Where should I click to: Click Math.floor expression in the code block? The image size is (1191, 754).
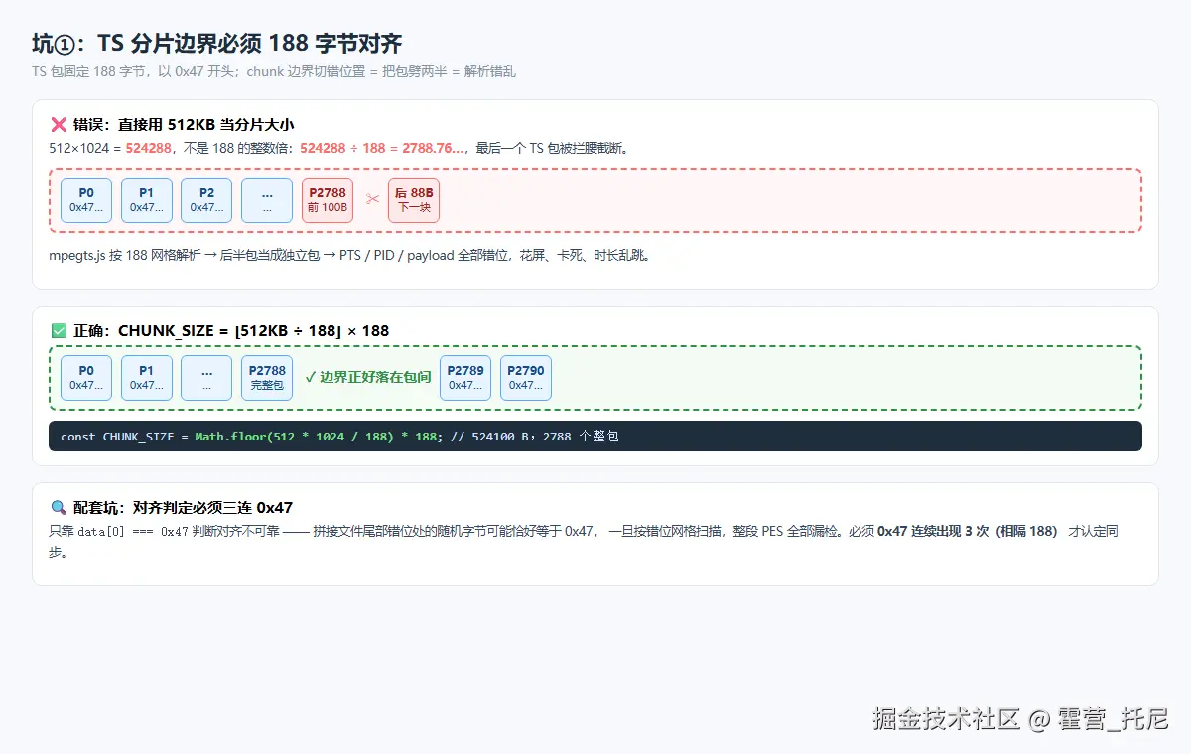pos(316,437)
